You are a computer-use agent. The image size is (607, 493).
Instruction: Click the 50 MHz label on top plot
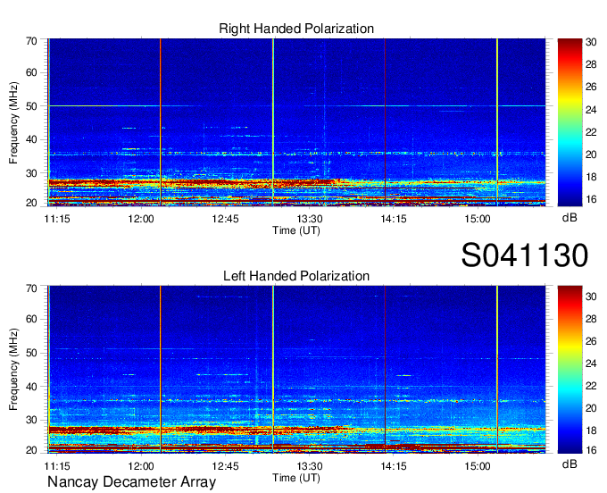(x=31, y=106)
